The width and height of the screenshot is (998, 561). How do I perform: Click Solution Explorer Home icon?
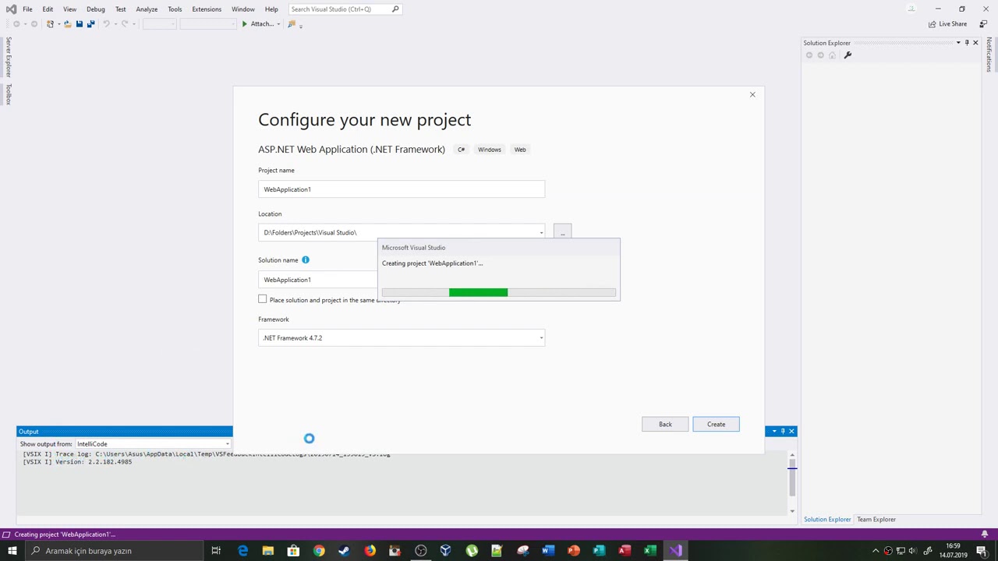[832, 55]
